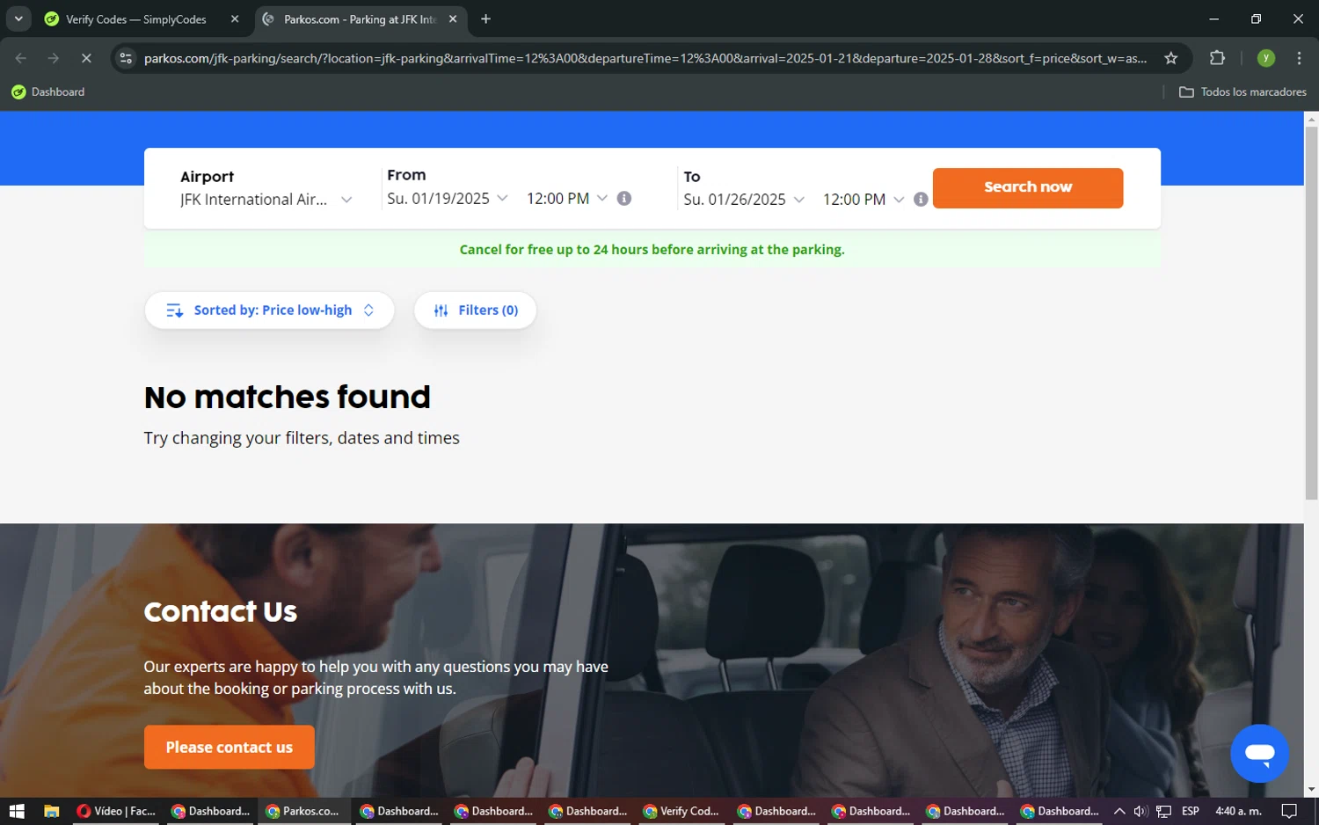
Task: Expand the Airport JFK International dropdown
Action: tap(266, 200)
